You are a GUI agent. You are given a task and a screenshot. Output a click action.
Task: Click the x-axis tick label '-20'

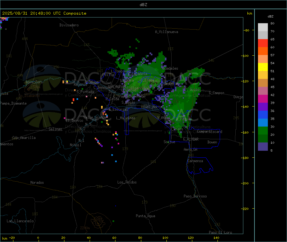tap(12, 238)
